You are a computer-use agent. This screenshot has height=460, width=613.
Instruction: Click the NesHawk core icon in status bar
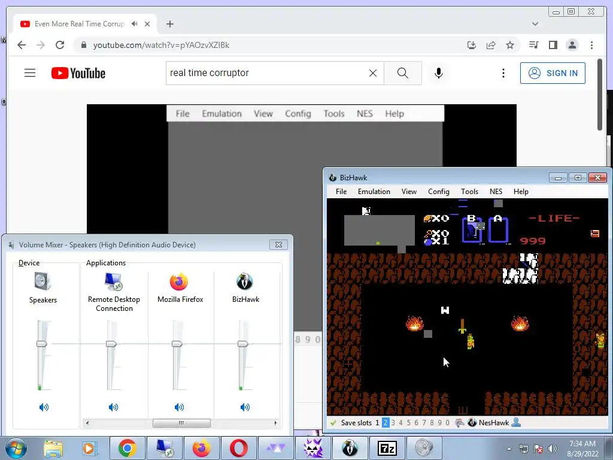coord(472,422)
